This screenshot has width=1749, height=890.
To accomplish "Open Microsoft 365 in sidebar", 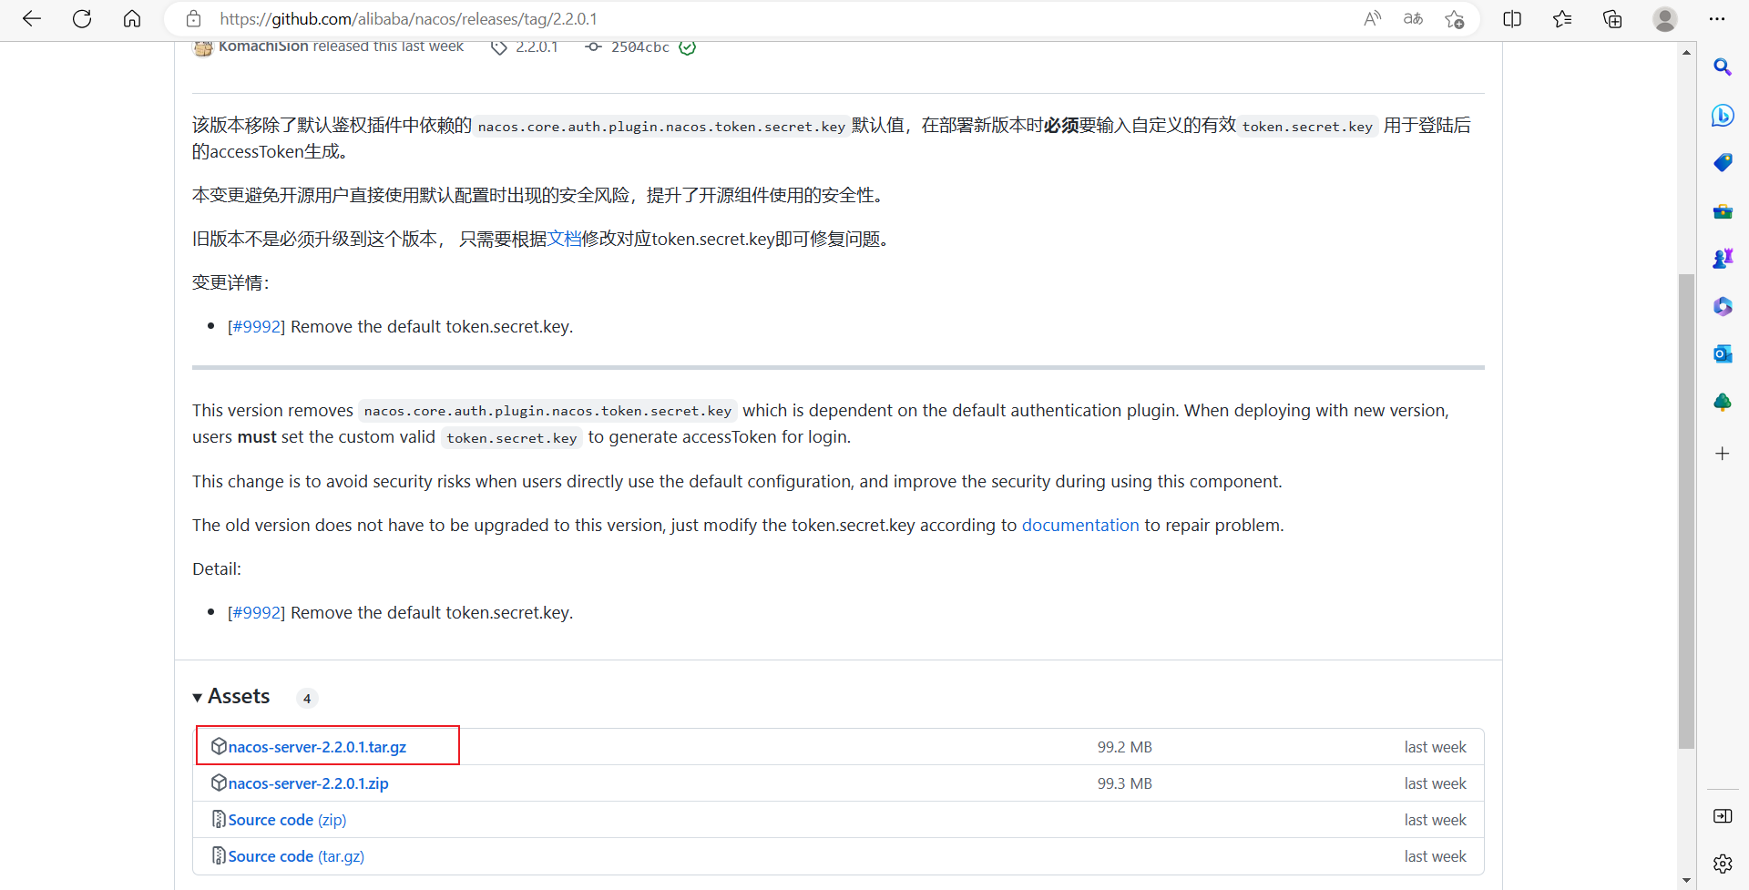I will pos(1723,306).
